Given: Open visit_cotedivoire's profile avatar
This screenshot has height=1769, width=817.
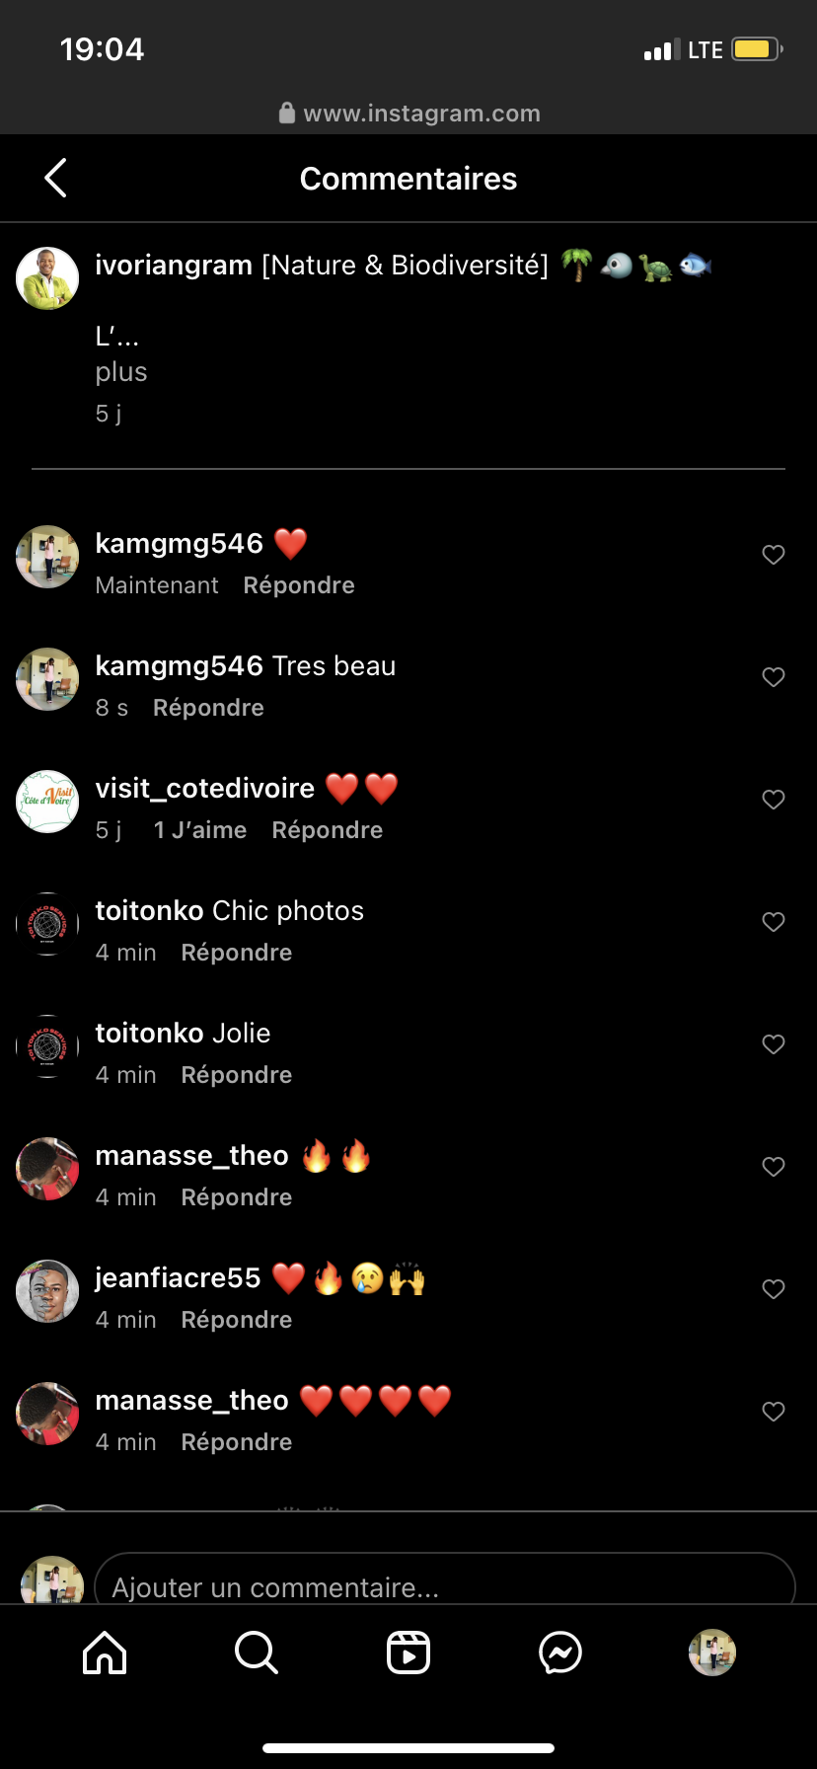Looking at the screenshot, I should click(x=47, y=801).
